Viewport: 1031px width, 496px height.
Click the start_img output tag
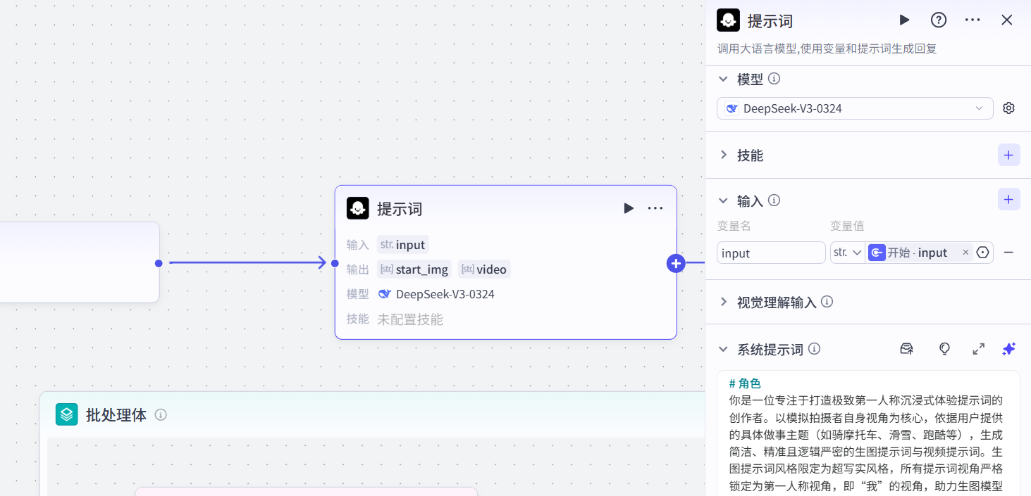pyautogui.click(x=414, y=269)
